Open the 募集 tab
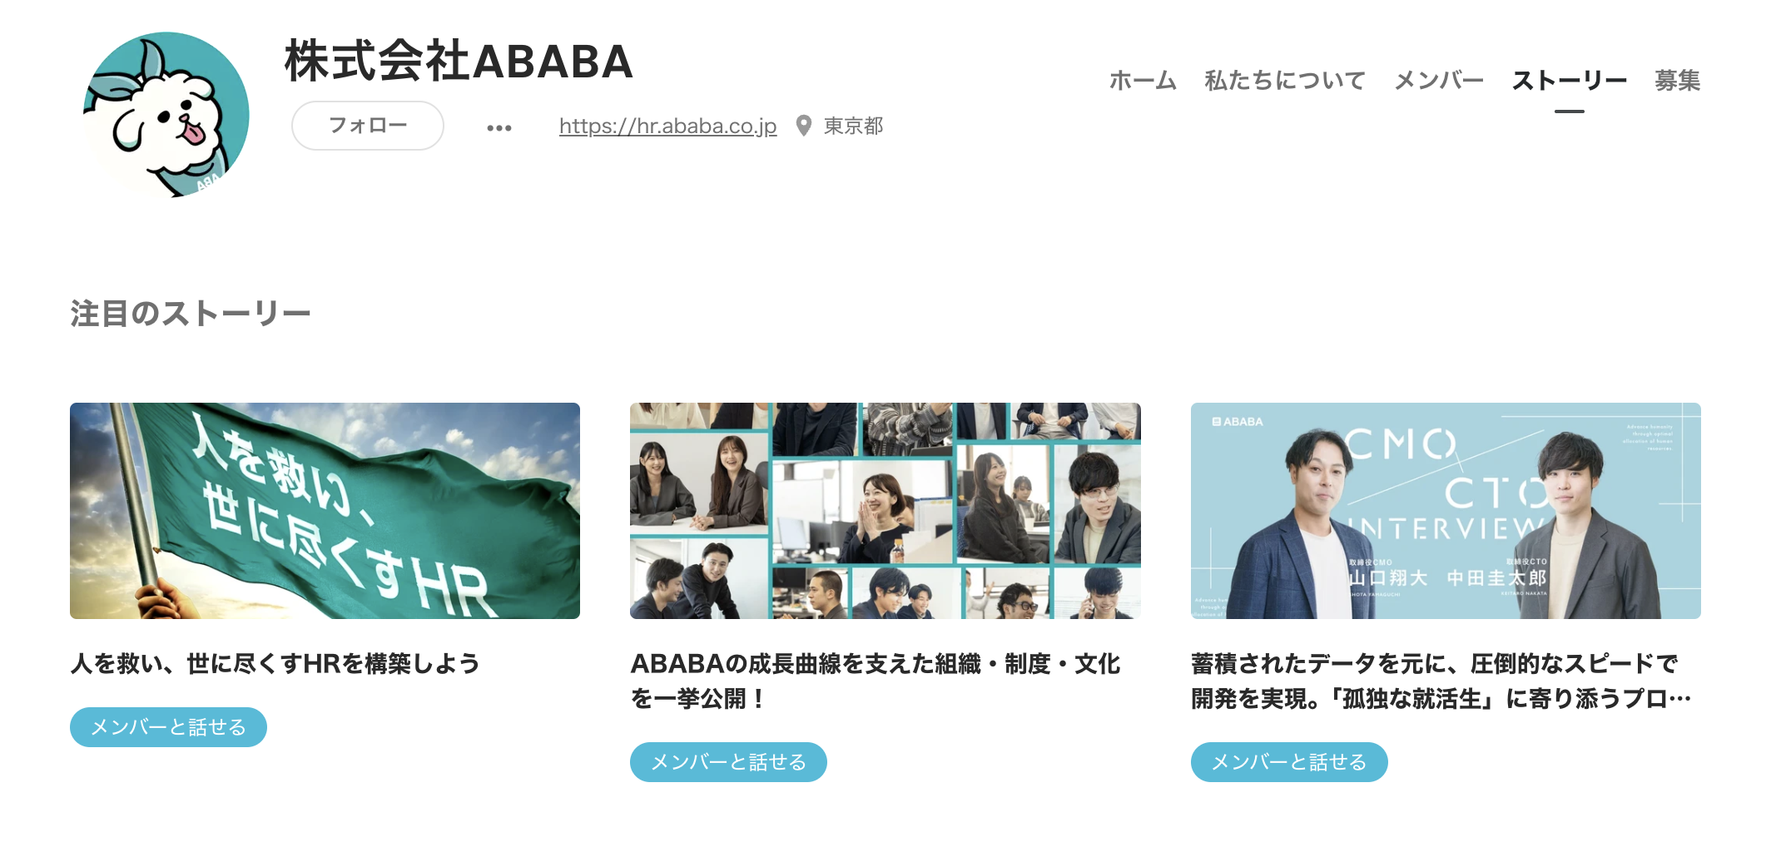The width and height of the screenshot is (1771, 857). click(x=1677, y=81)
